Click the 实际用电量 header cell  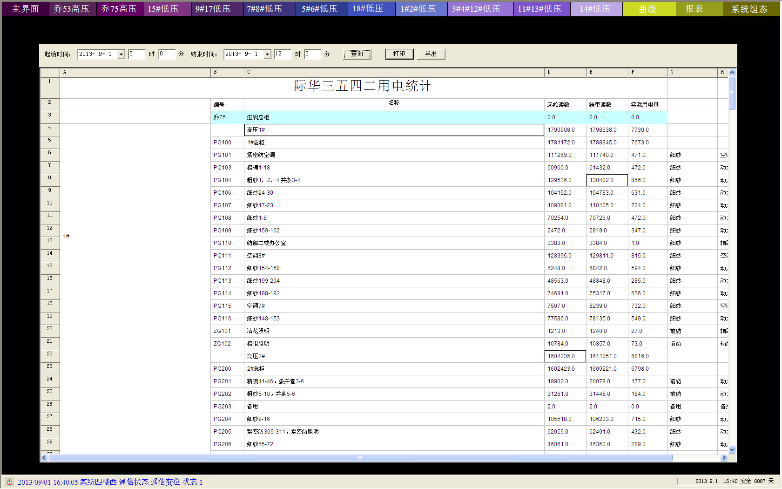click(647, 105)
